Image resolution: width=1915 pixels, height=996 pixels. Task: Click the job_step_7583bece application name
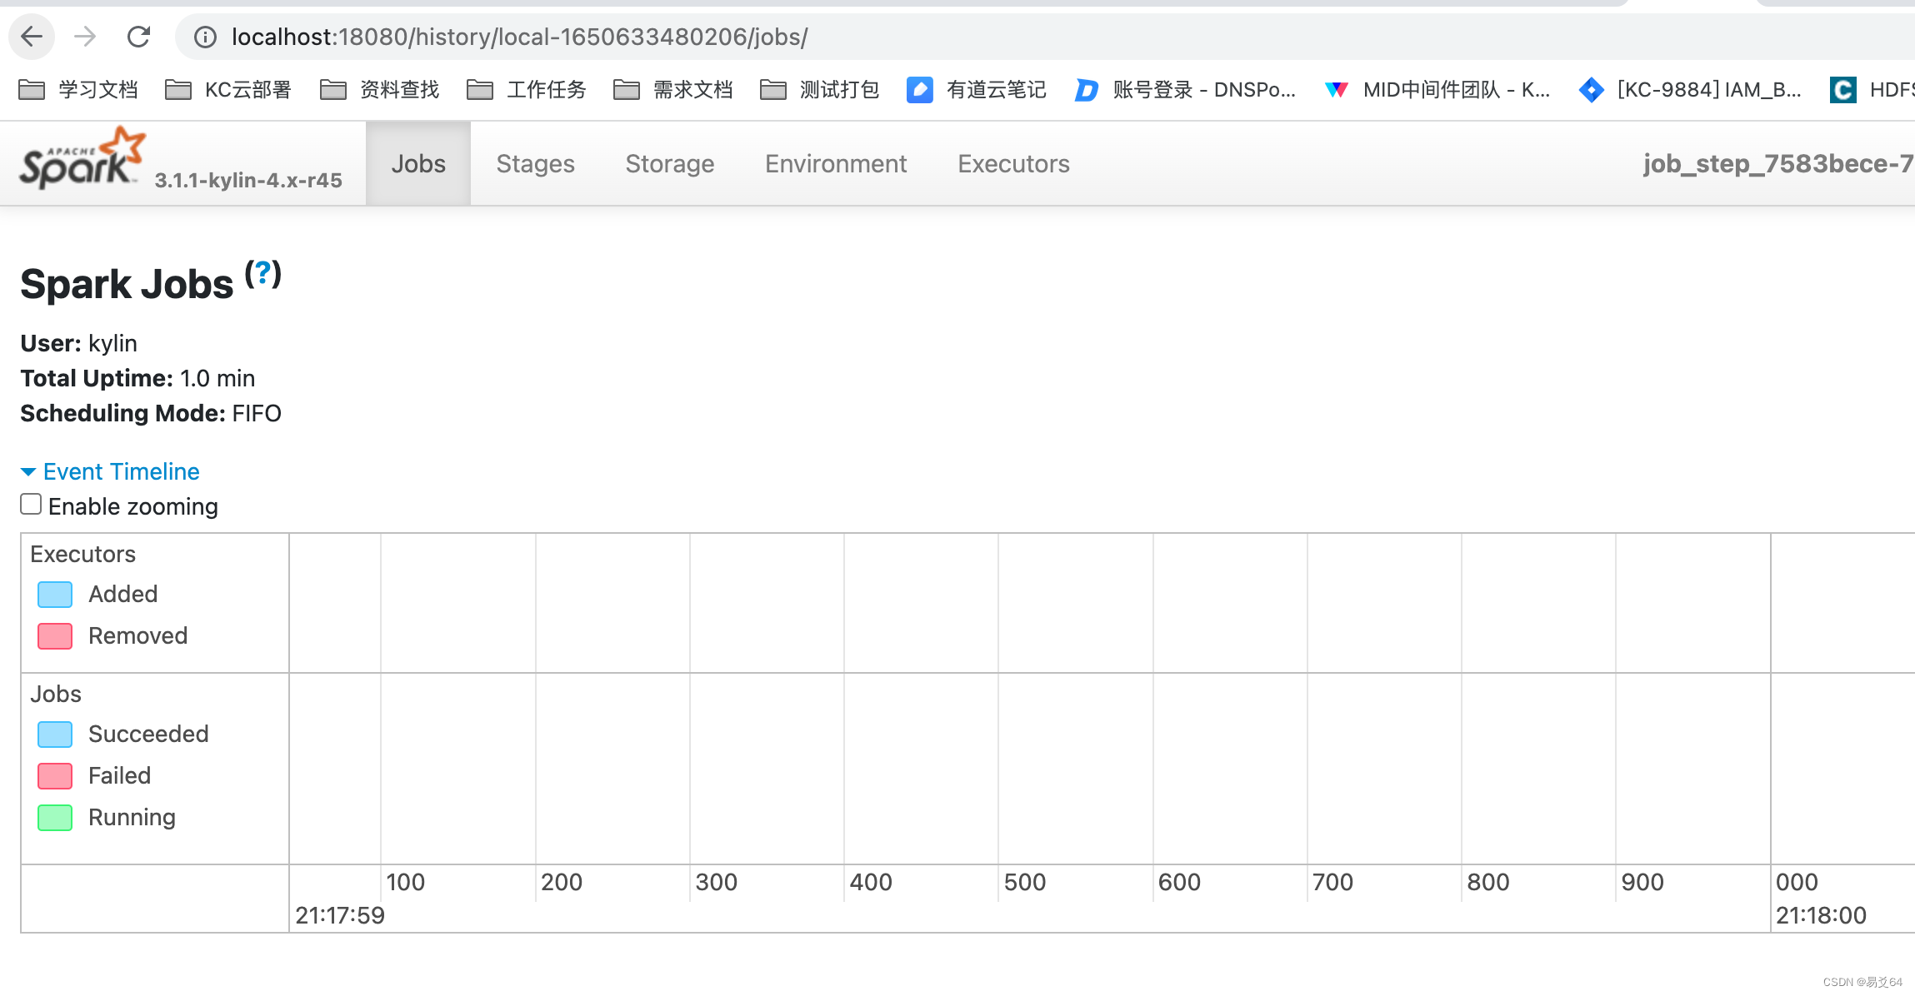click(x=1778, y=163)
